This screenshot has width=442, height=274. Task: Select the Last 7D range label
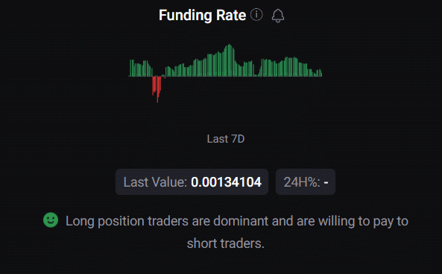[226, 139]
